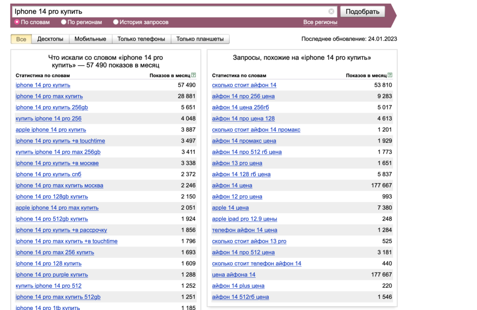Open 'сколько стоит айфон 14 промакс' link
The width and height of the screenshot is (477, 310).
click(x=256, y=130)
